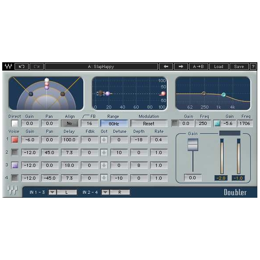Screen dimensions: 260x260
Task: Click Voice 1 Delay field 100.0
Action: (x=69, y=140)
